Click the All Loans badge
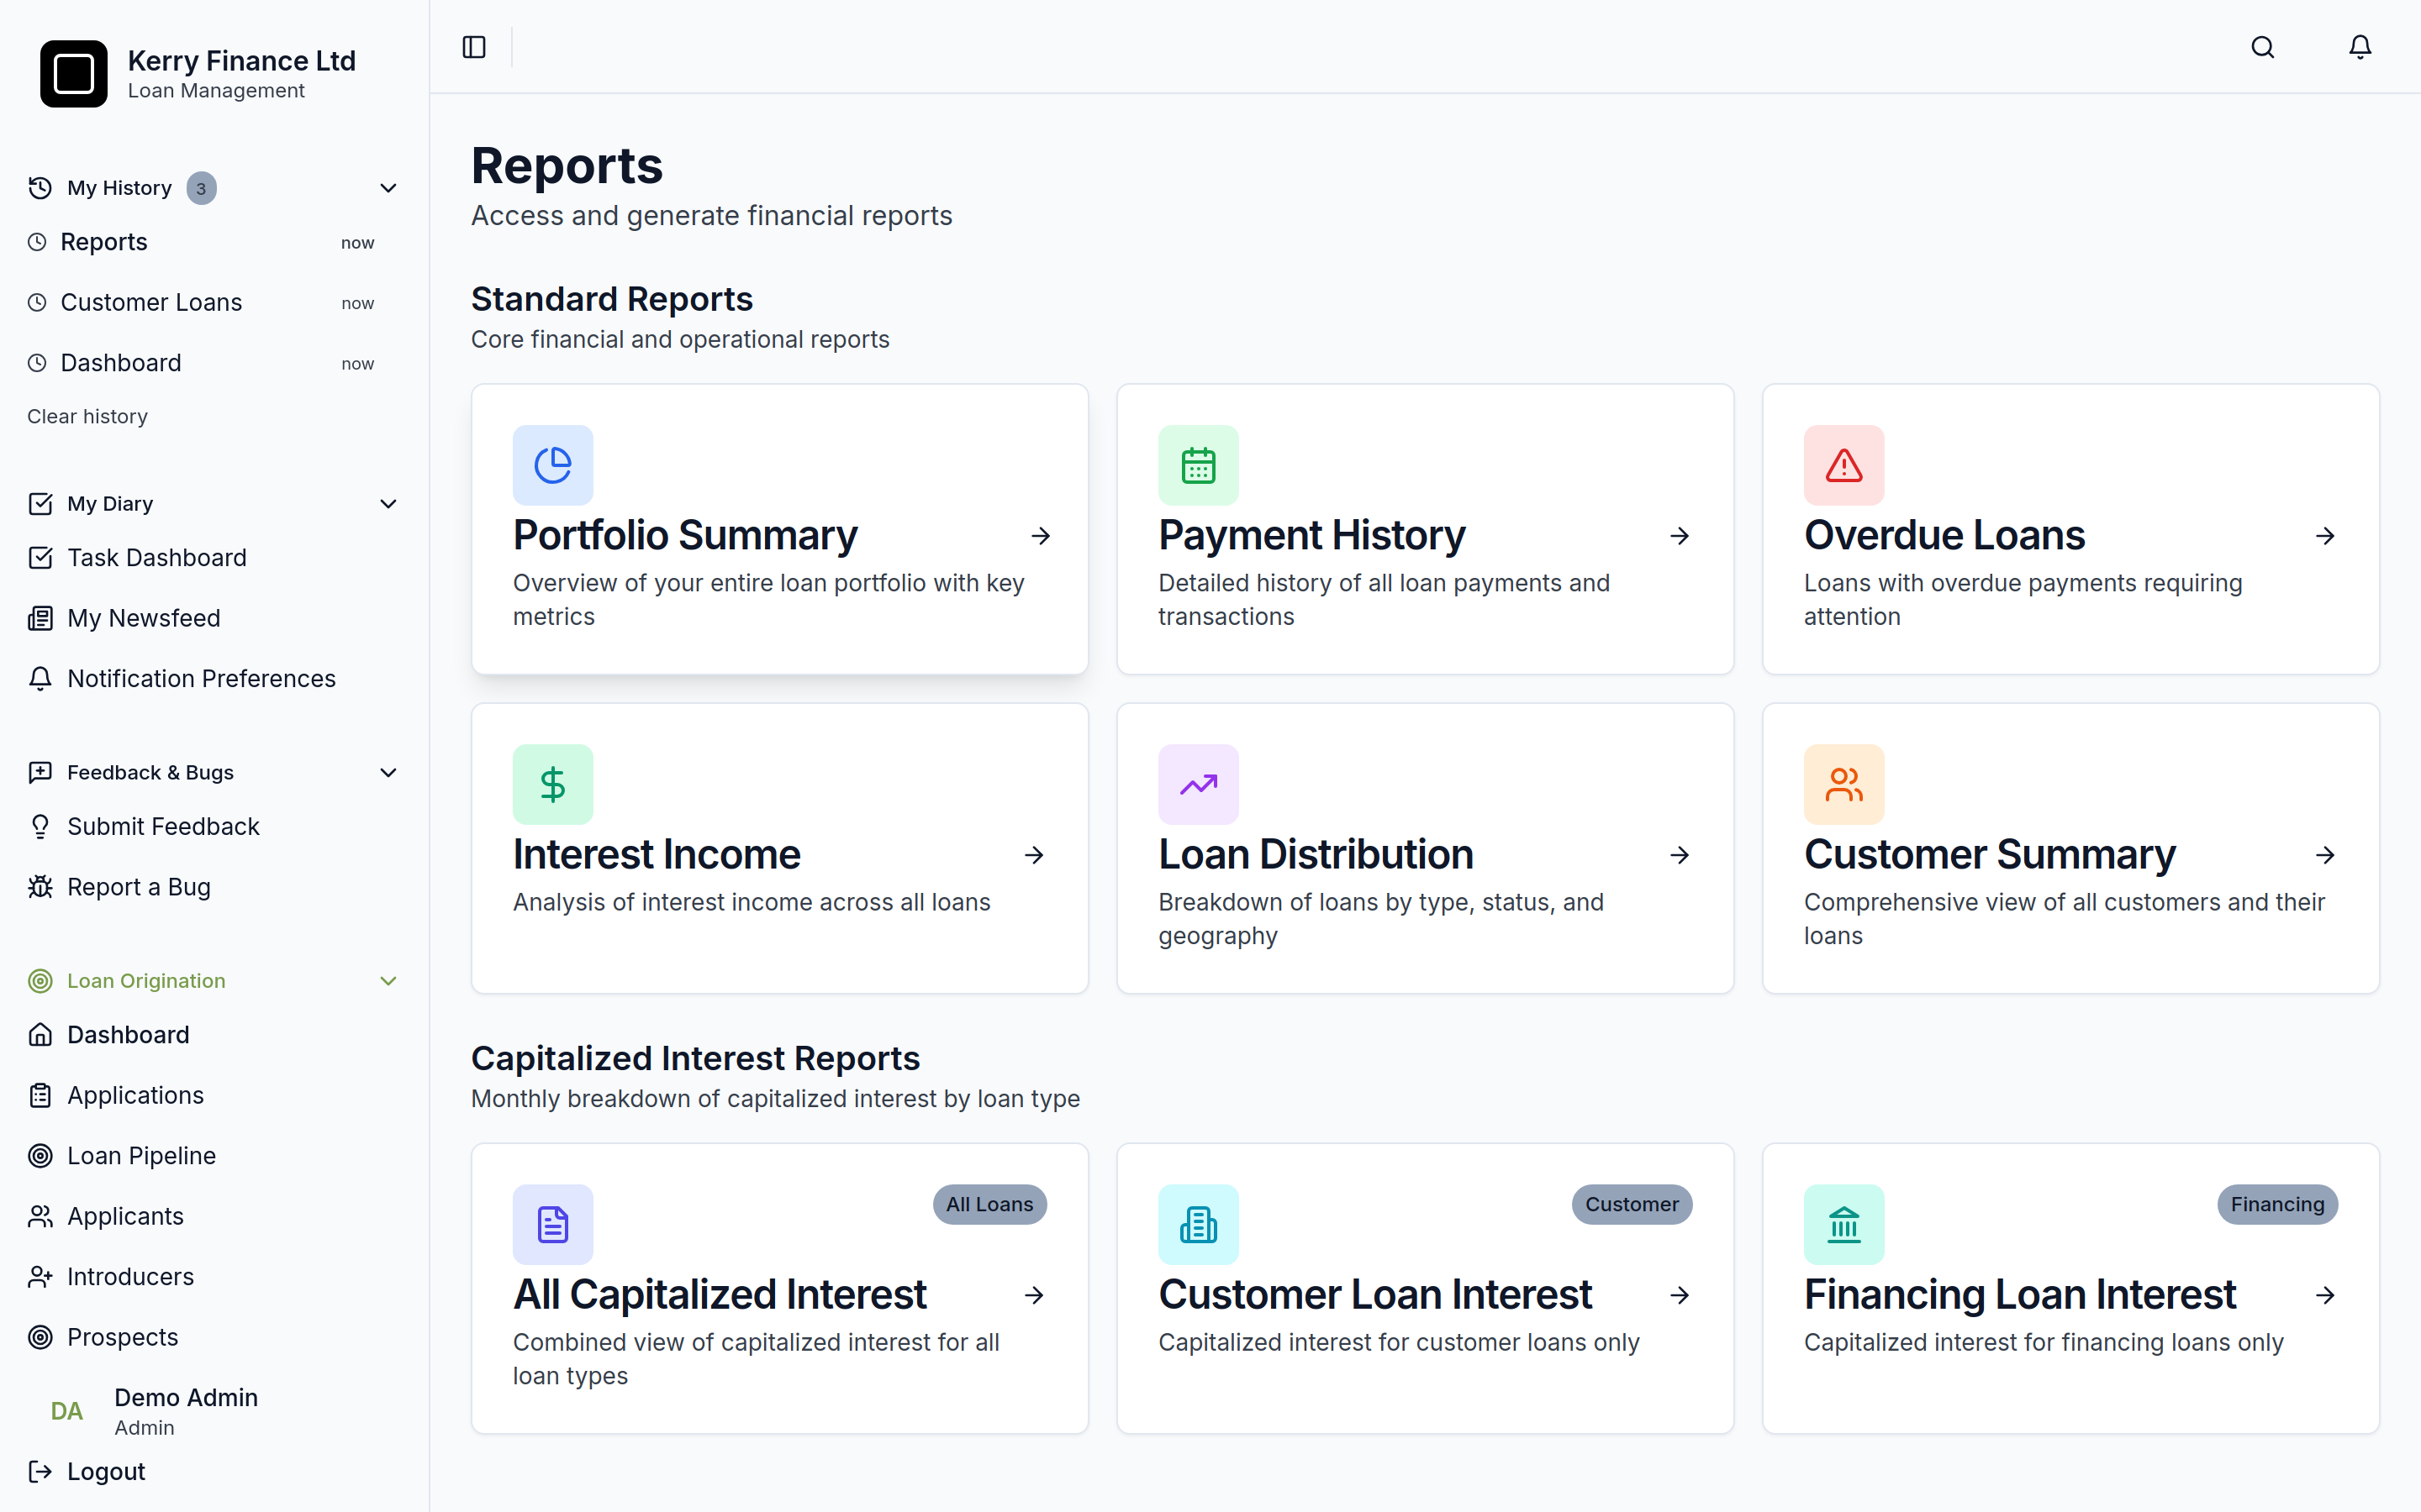This screenshot has width=2421, height=1512. [989, 1204]
